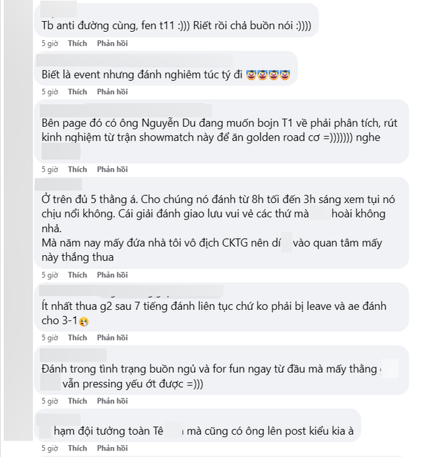Image resolution: width=422 pixels, height=457 pixels.
Task: Like the comment about winning CKTG
Action: (x=77, y=275)
